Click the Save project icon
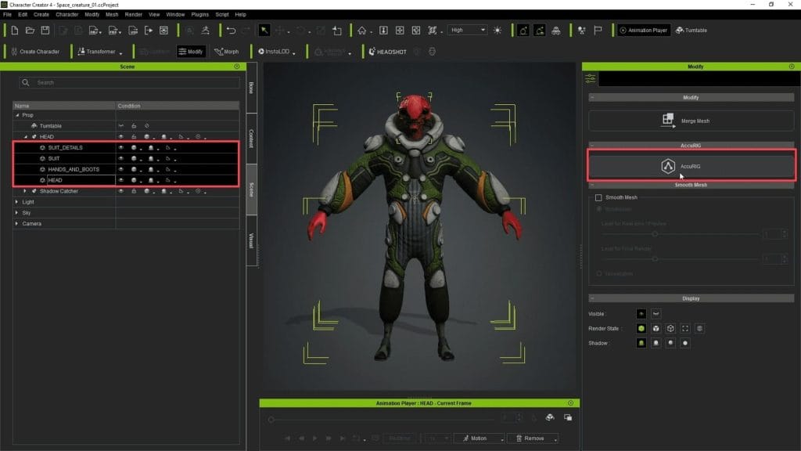Image resolution: width=801 pixels, height=451 pixels. click(x=45, y=31)
